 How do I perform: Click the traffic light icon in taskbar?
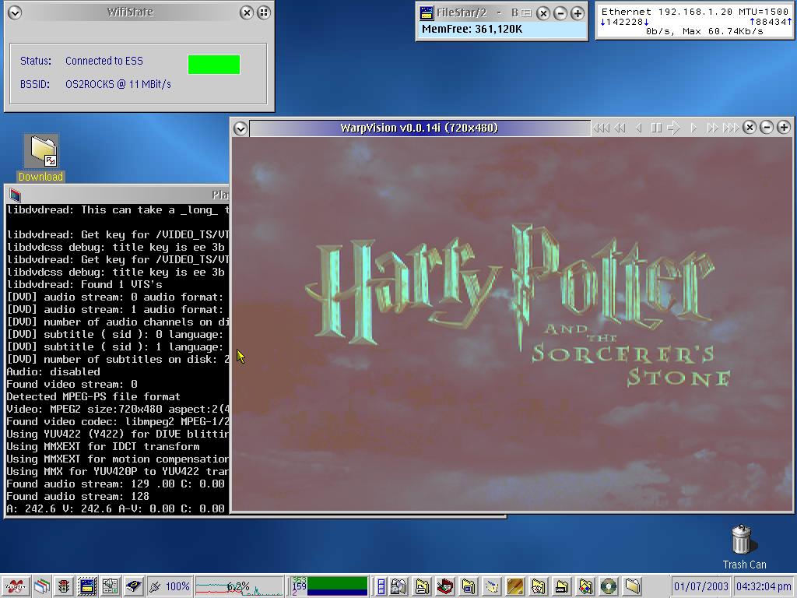point(64,587)
